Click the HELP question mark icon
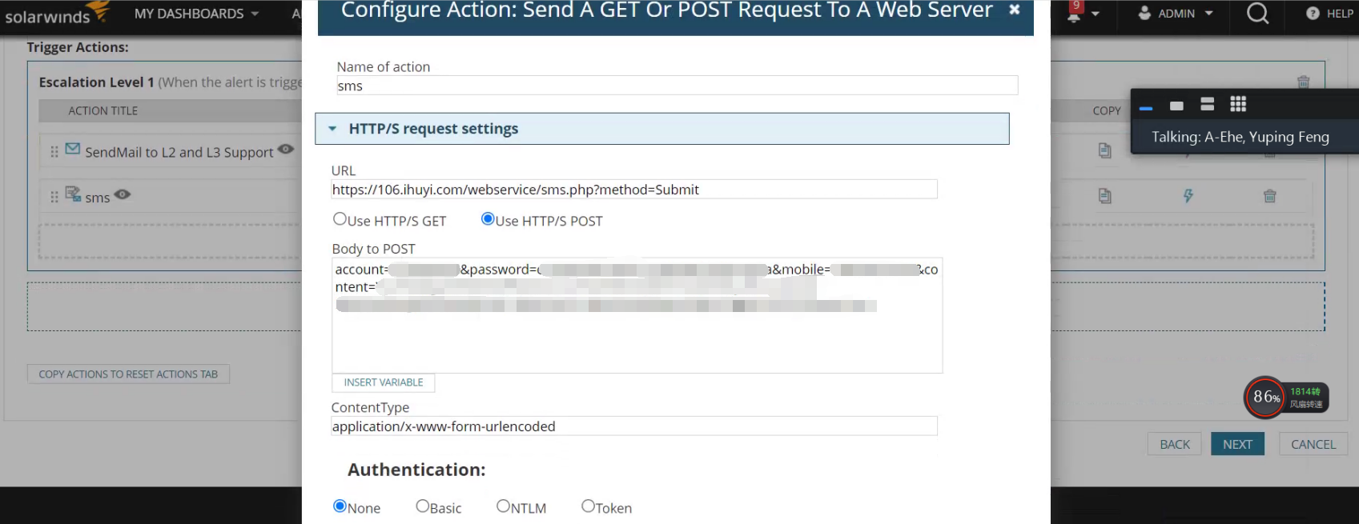The image size is (1359, 524). 1313,14
